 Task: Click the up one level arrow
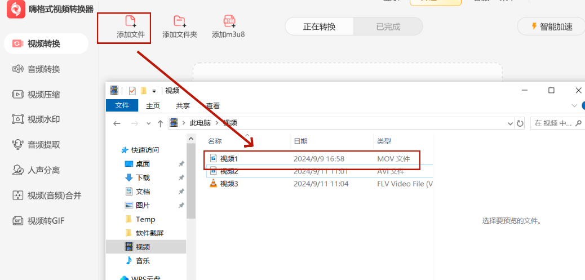161,123
